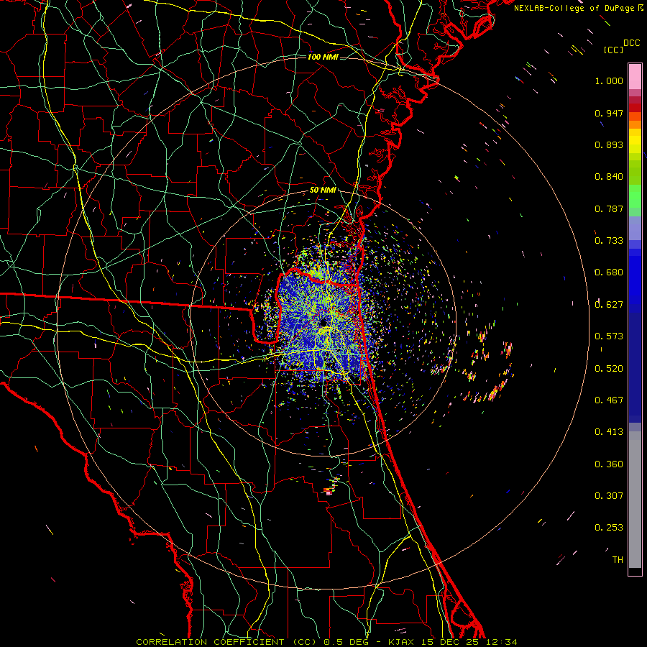Click the 0.360 legend value
The image size is (647, 647).
[x=609, y=464]
